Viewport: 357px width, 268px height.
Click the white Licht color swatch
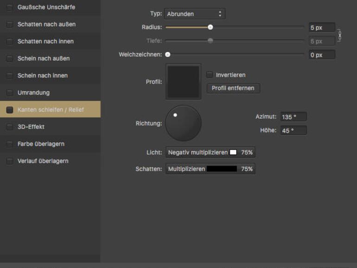click(x=233, y=152)
